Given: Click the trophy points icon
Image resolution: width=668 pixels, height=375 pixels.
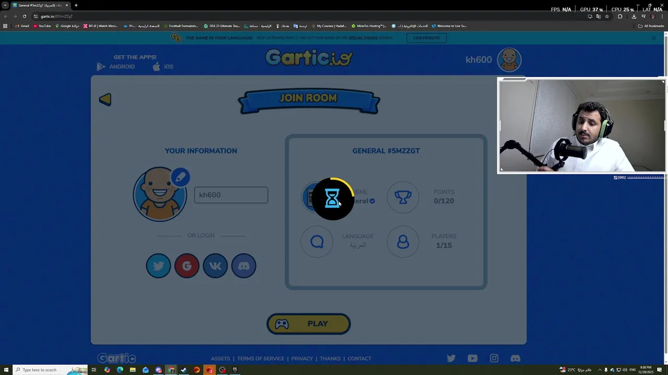Looking at the screenshot, I should tap(403, 197).
